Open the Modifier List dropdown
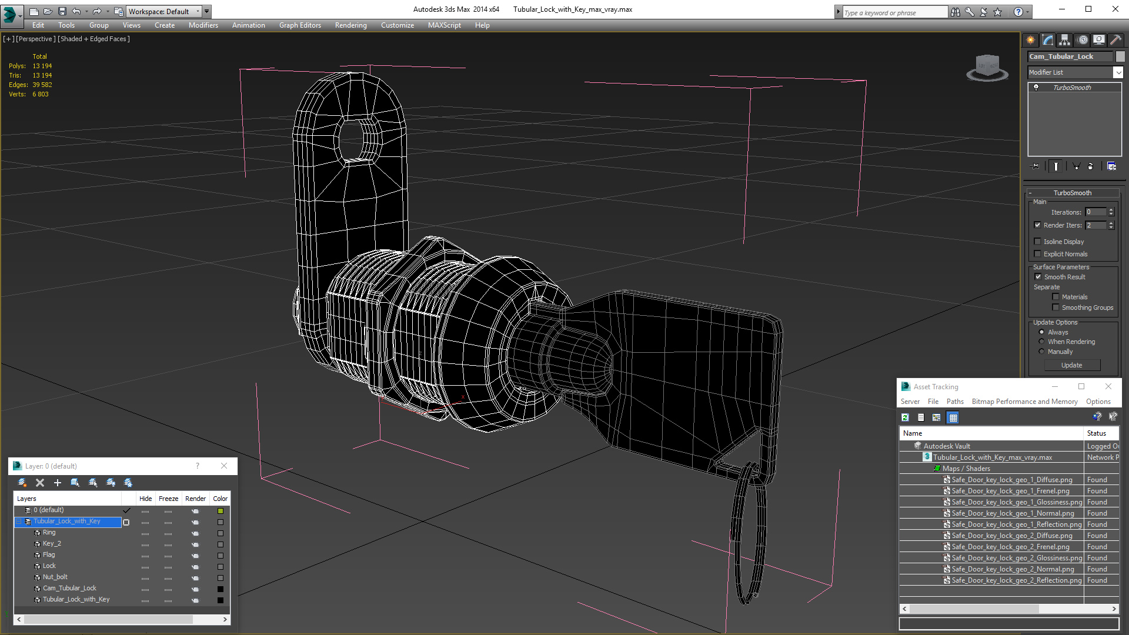The image size is (1129, 635). tap(1118, 72)
